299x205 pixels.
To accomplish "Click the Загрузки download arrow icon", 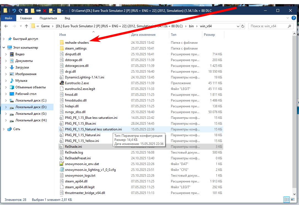I will coord(12,67).
